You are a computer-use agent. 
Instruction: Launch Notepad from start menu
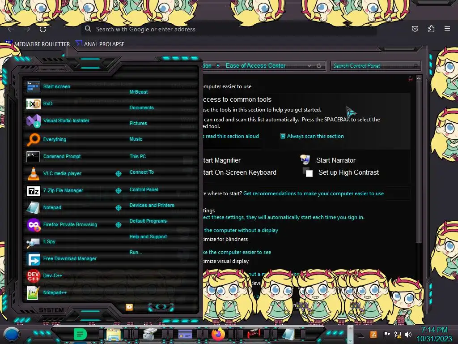33,208
